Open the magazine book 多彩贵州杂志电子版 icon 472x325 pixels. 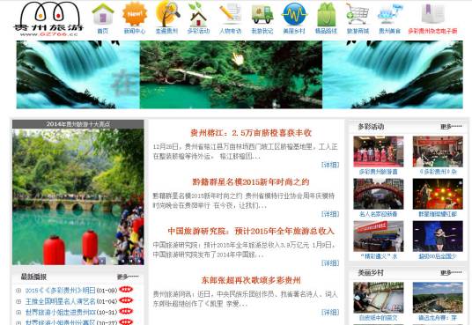[433, 13]
